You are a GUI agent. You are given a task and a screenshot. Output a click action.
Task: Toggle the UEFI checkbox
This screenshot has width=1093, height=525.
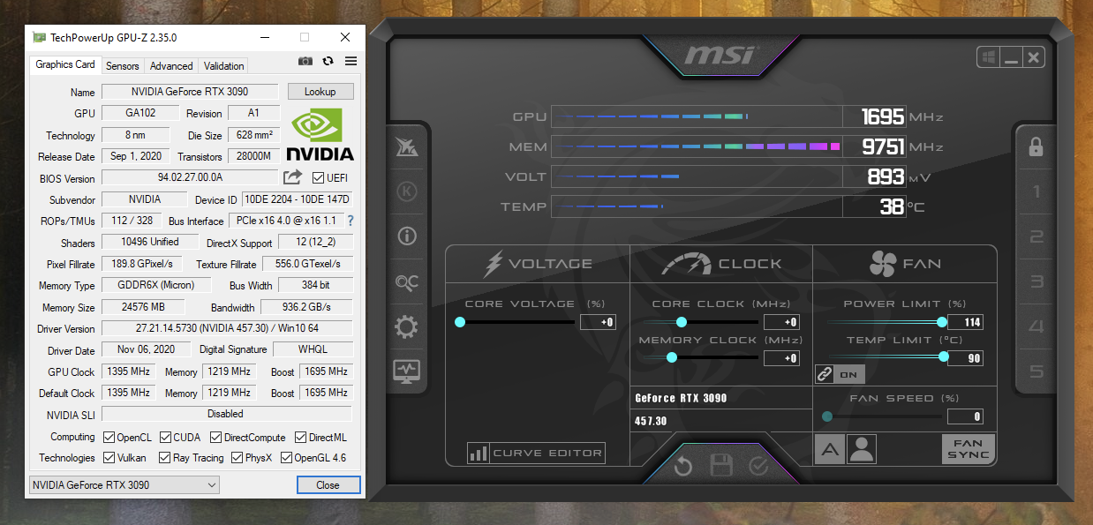tap(319, 177)
